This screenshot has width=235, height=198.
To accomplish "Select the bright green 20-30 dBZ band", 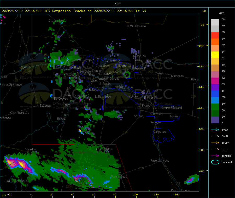I will (215, 107).
